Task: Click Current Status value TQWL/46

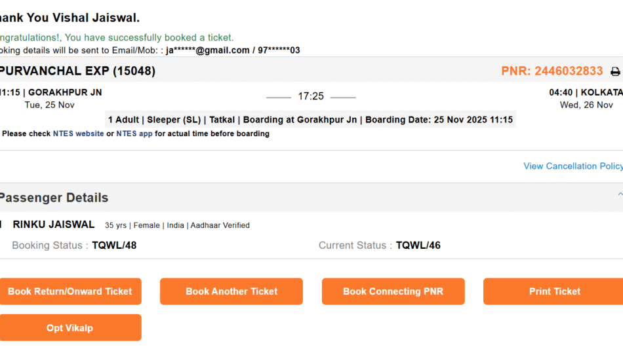Action: point(418,246)
